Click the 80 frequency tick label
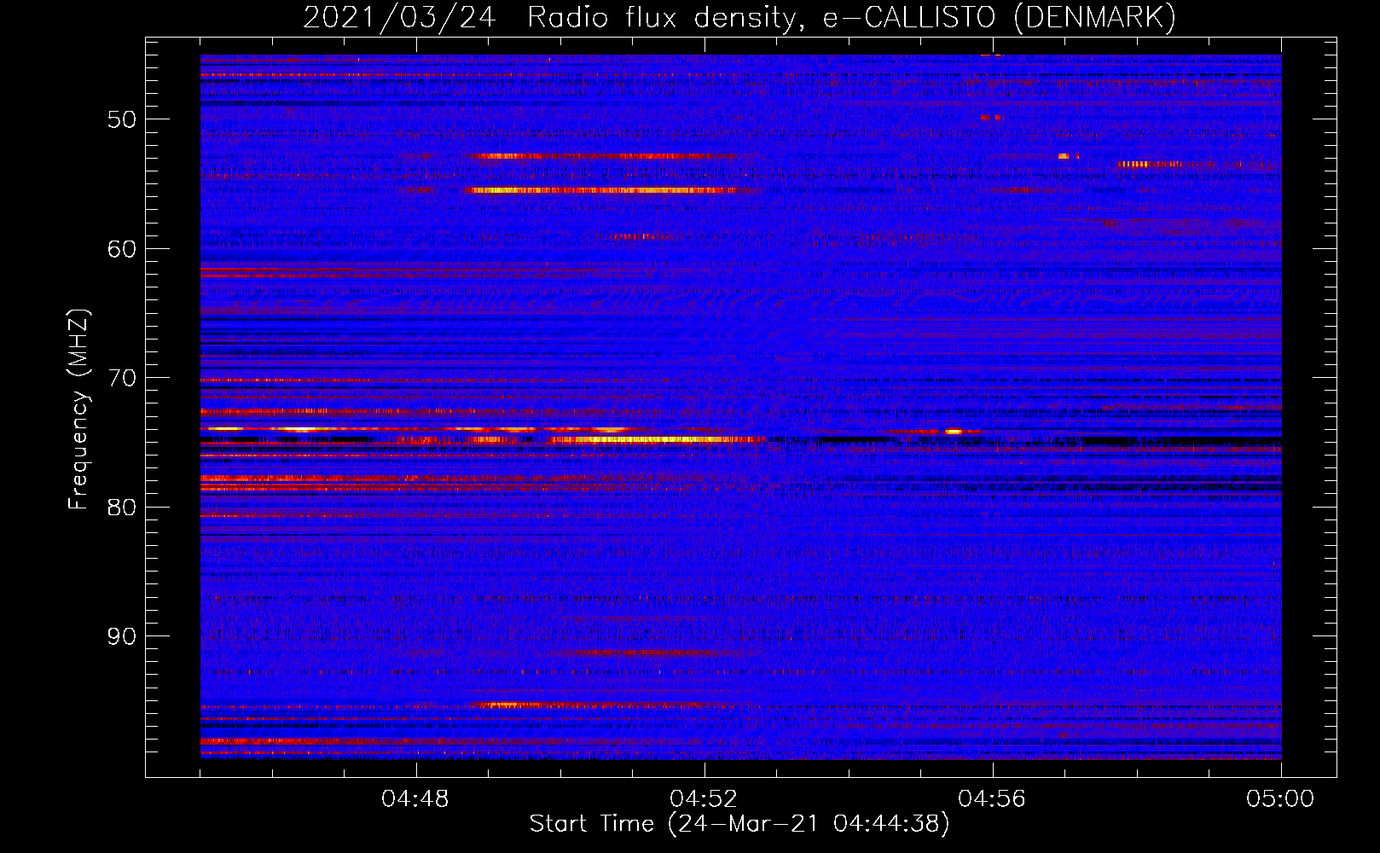The height and width of the screenshot is (853, 1380). coord(121,507)
